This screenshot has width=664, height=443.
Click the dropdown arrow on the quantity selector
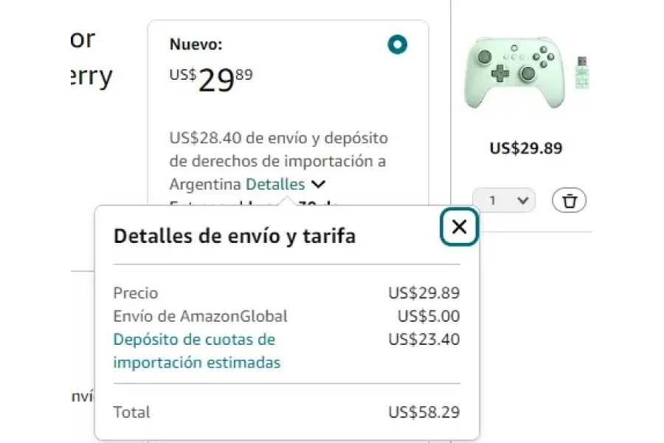(522, 199)
